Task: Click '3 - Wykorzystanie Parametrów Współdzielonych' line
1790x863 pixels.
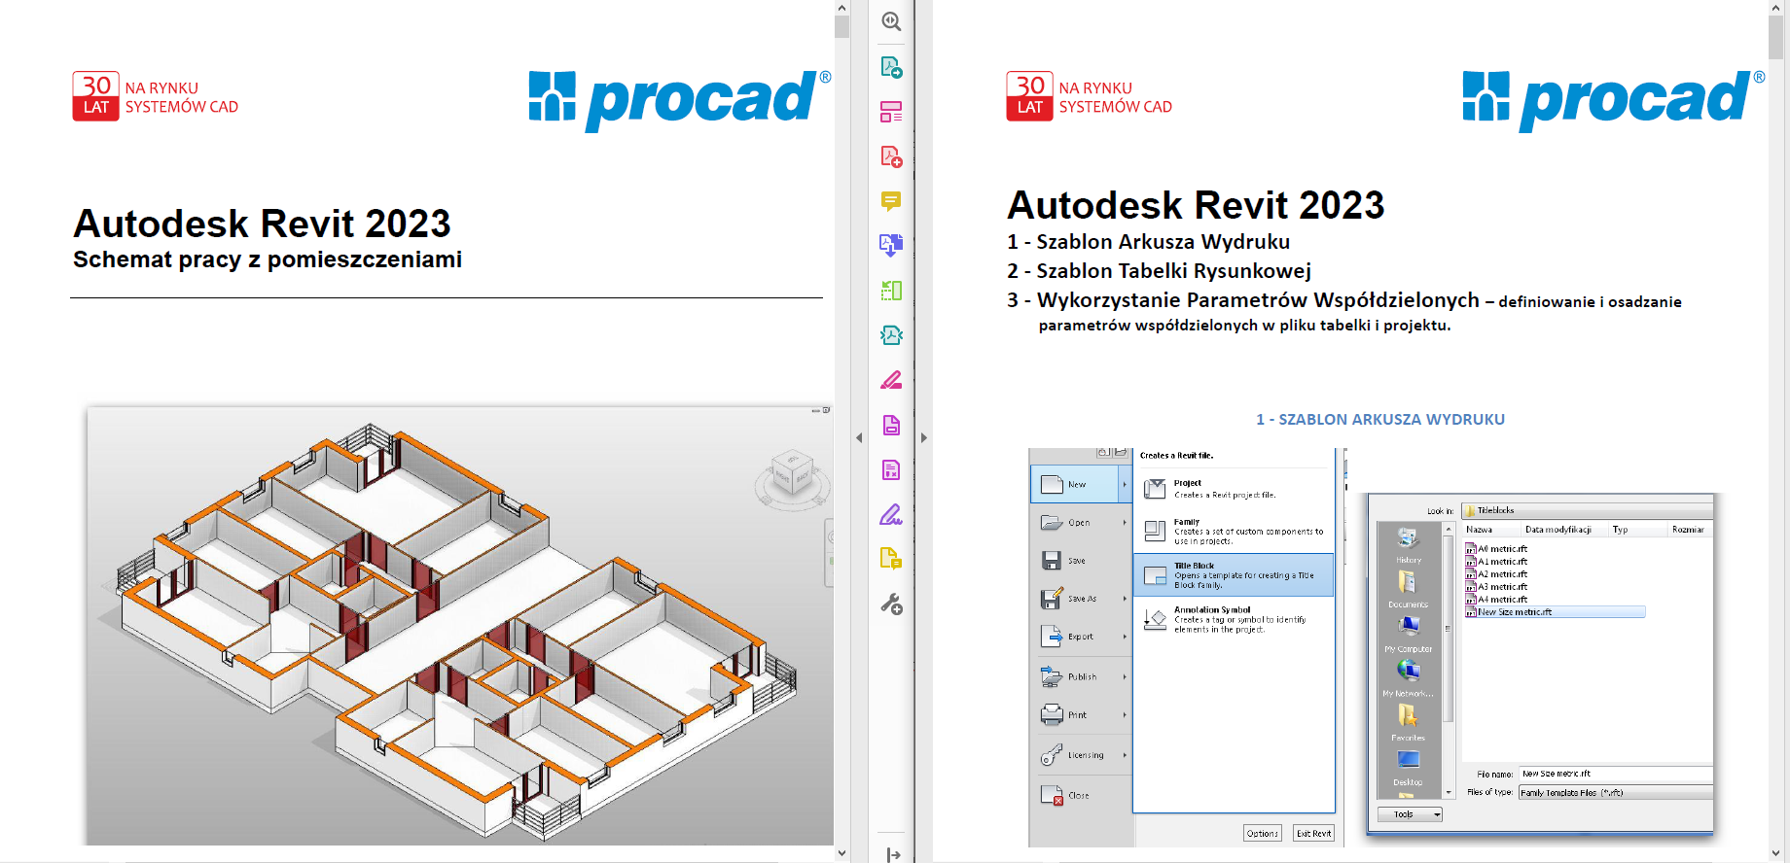Action: 1243,300
